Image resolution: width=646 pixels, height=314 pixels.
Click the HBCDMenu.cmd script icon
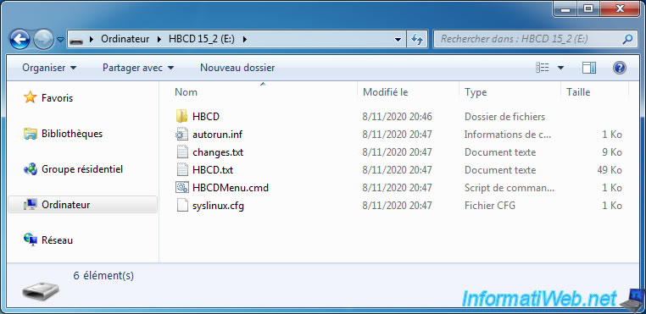tap(181, 188)
